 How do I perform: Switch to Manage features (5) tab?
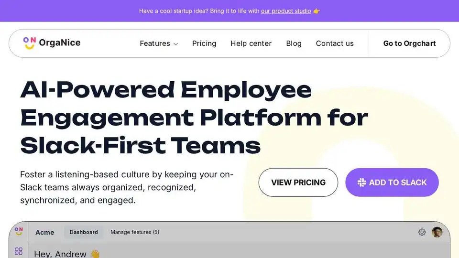pos(135,232)
